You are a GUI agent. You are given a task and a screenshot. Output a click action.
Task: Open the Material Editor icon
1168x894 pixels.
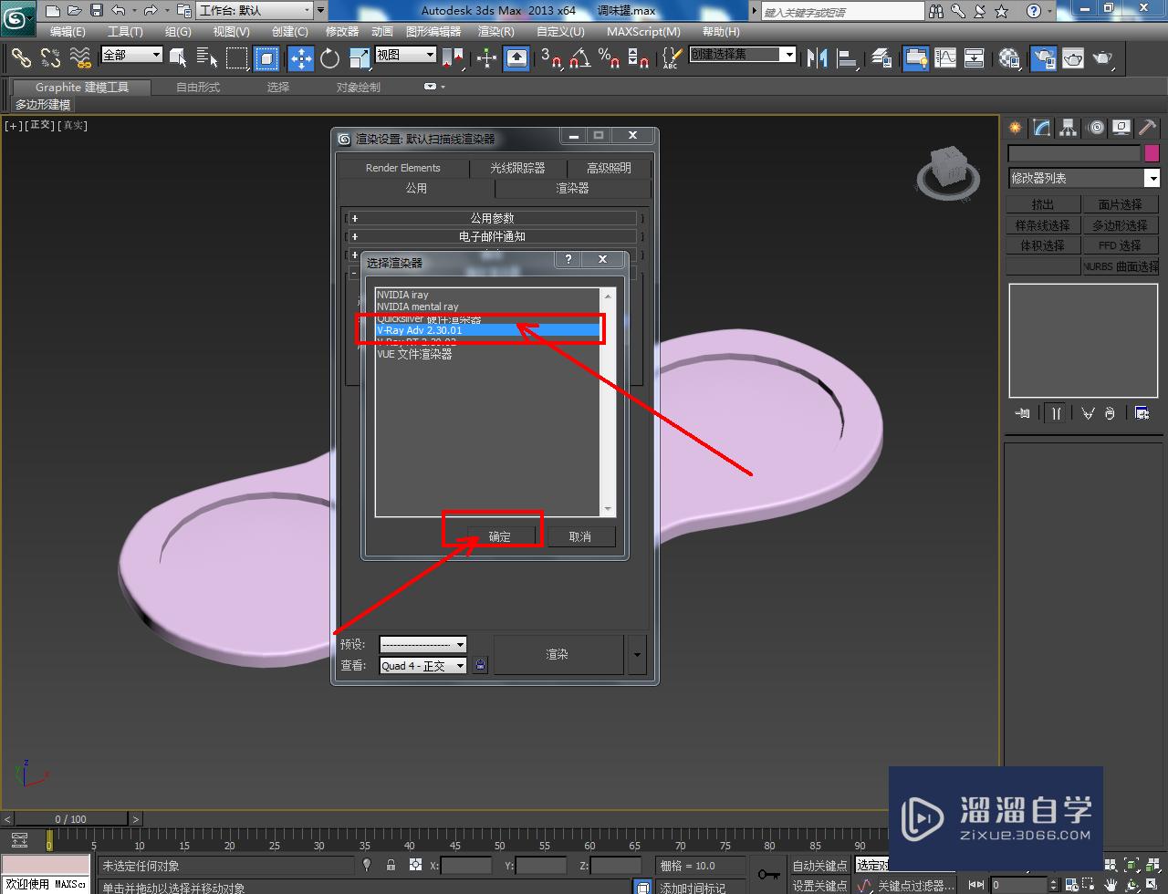point(1009,58)
